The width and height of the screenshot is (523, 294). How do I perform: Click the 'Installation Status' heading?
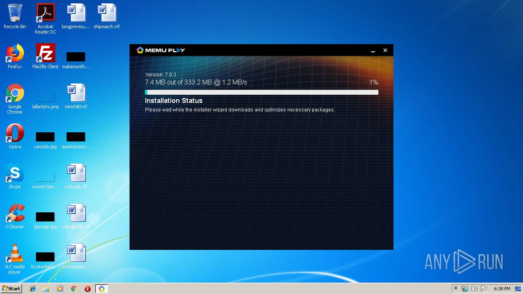[x=174, y=100]
